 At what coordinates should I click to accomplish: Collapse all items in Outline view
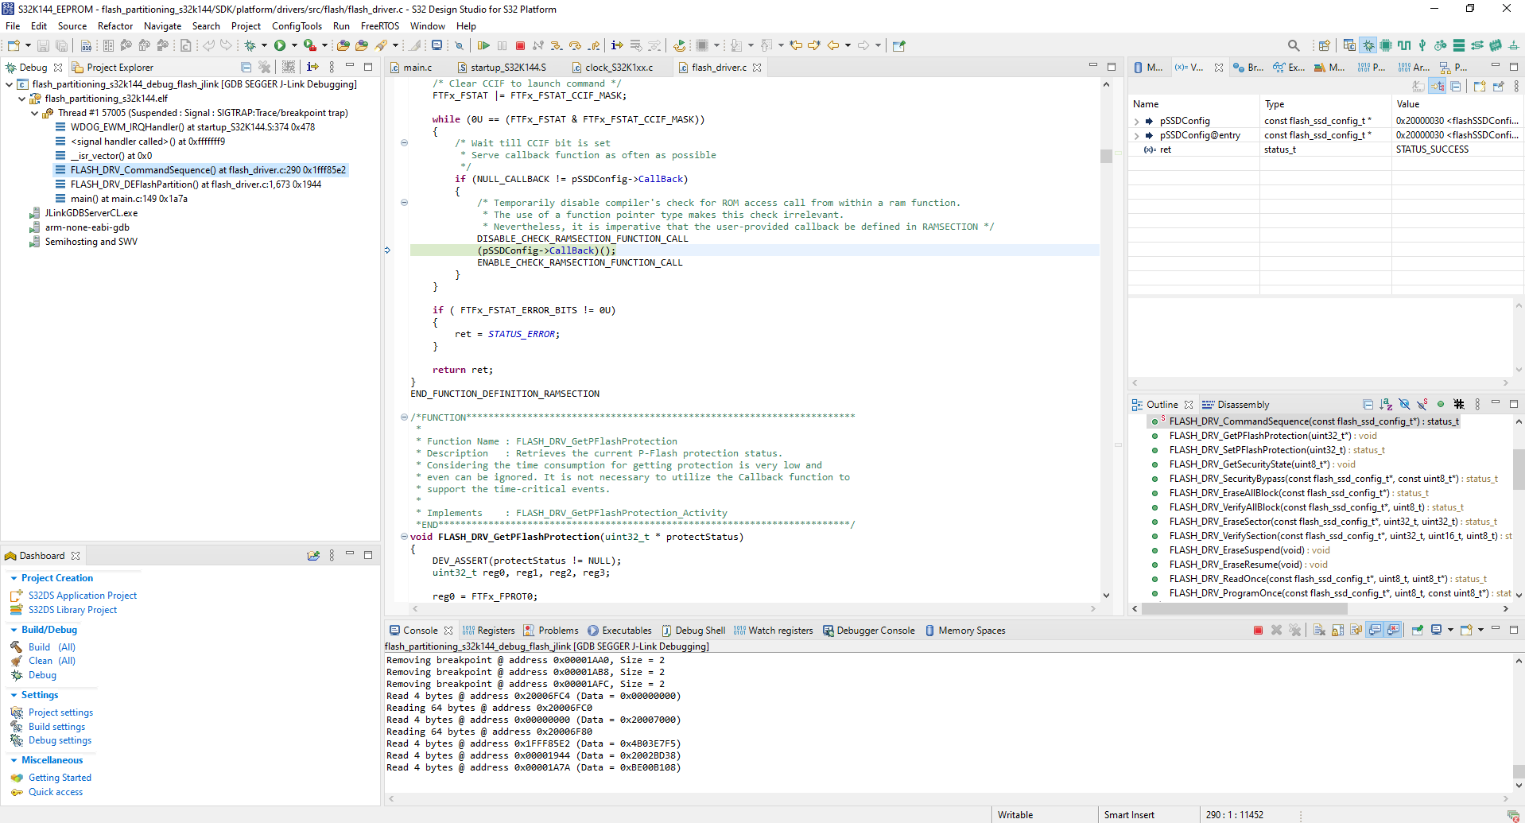[1368, 405]
